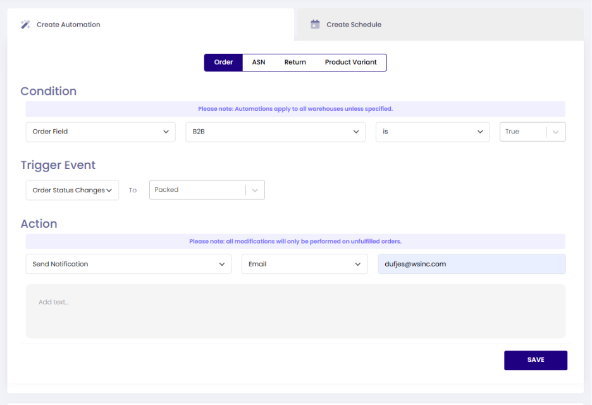The image size is (592, 405).
Task: Open the 'is' operator dropdown
Action: [432, 132]
